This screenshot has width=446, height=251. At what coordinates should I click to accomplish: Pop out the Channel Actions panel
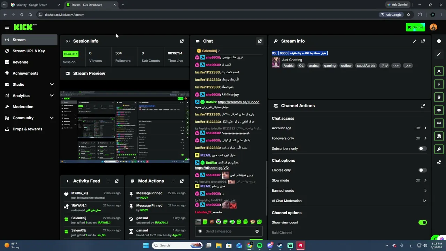point(423,106)
